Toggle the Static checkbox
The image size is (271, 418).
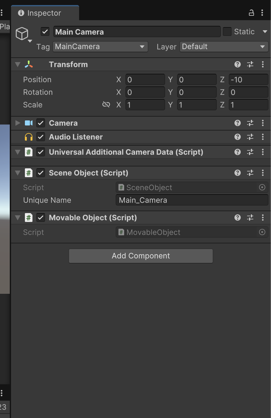tap(227, 32)
